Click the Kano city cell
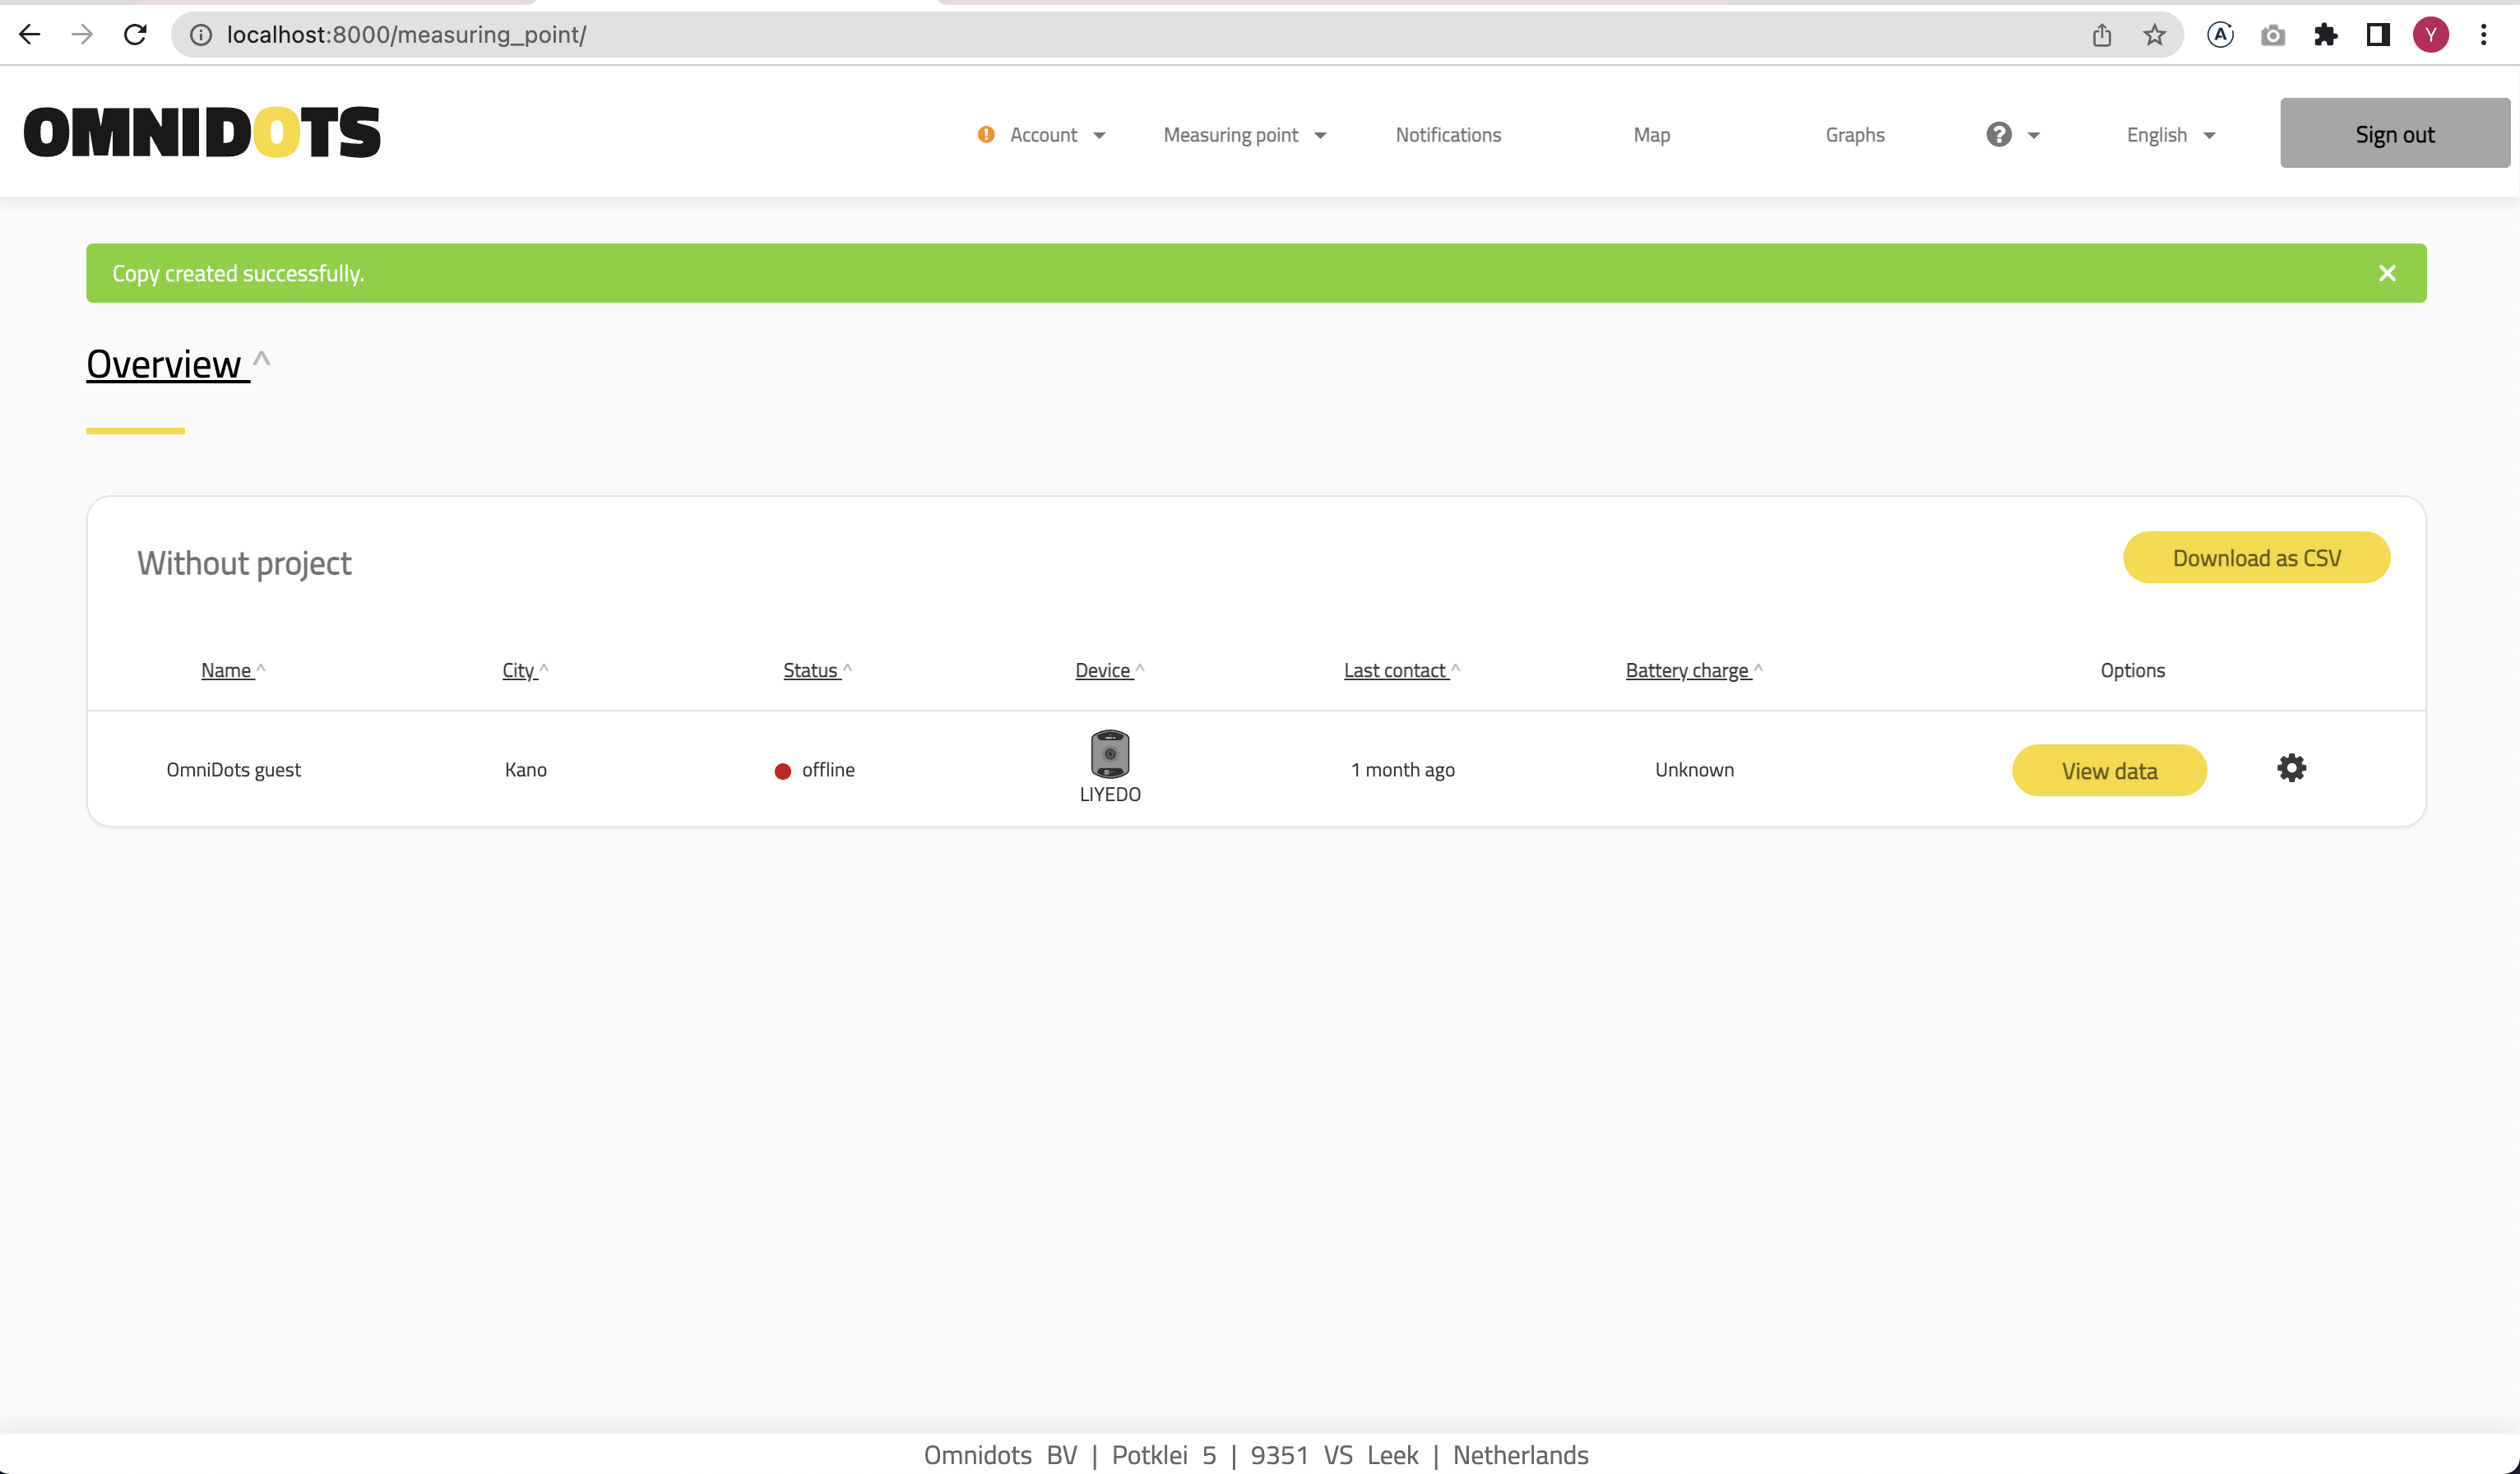The width and height of the screenshot is (2520, 1474). tap(525, 769)
